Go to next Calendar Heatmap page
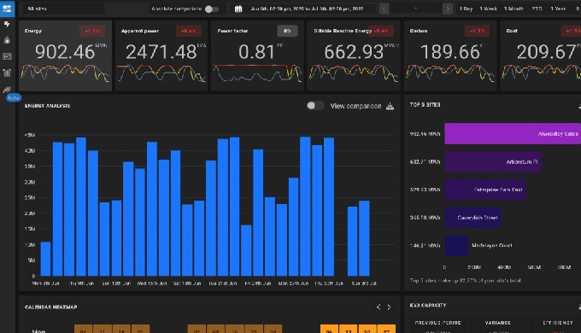This screenshot has height=333, width=581. 389,307
